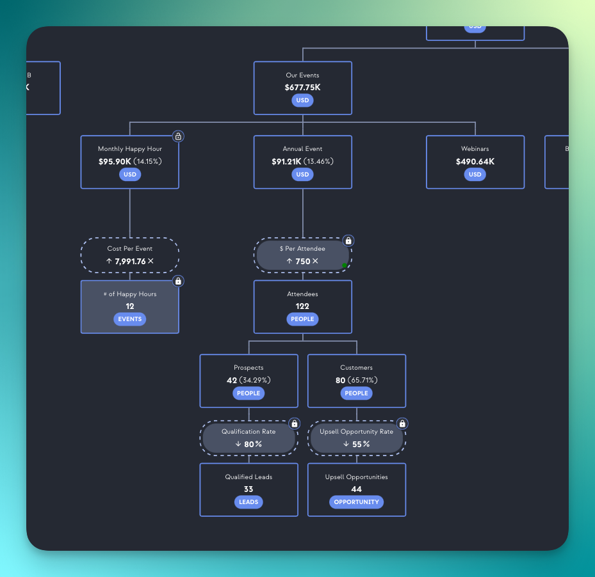Click PEOPLE badge under Customers
The width and height of the screenshot is (595, 577).
click(356, 393)
